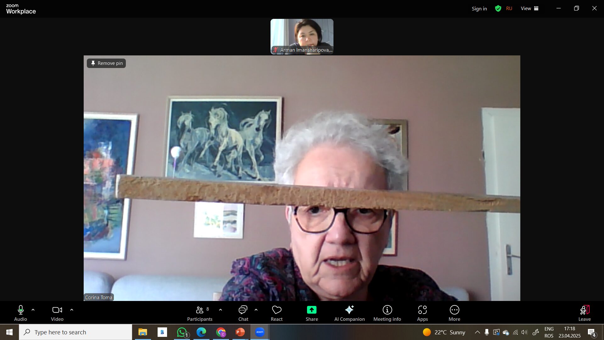The image size is (604, 340).
Task: Click the ENG ROS input language indicator
Action: tap(549, 332)
